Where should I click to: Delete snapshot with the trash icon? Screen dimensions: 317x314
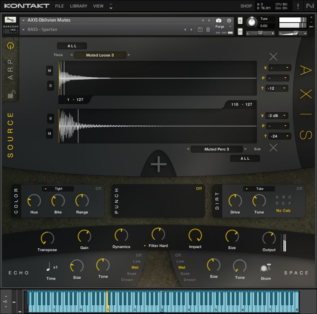coord(208,29)
